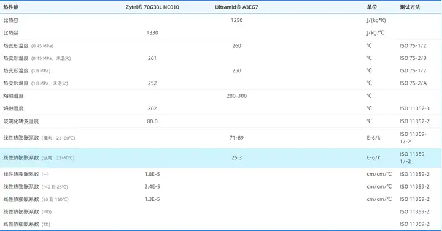This screenshot has height=231, width=442.
Task: Select ISO 11359-1/-2 in the 71-89 row
Action: [x=413, y=138]
